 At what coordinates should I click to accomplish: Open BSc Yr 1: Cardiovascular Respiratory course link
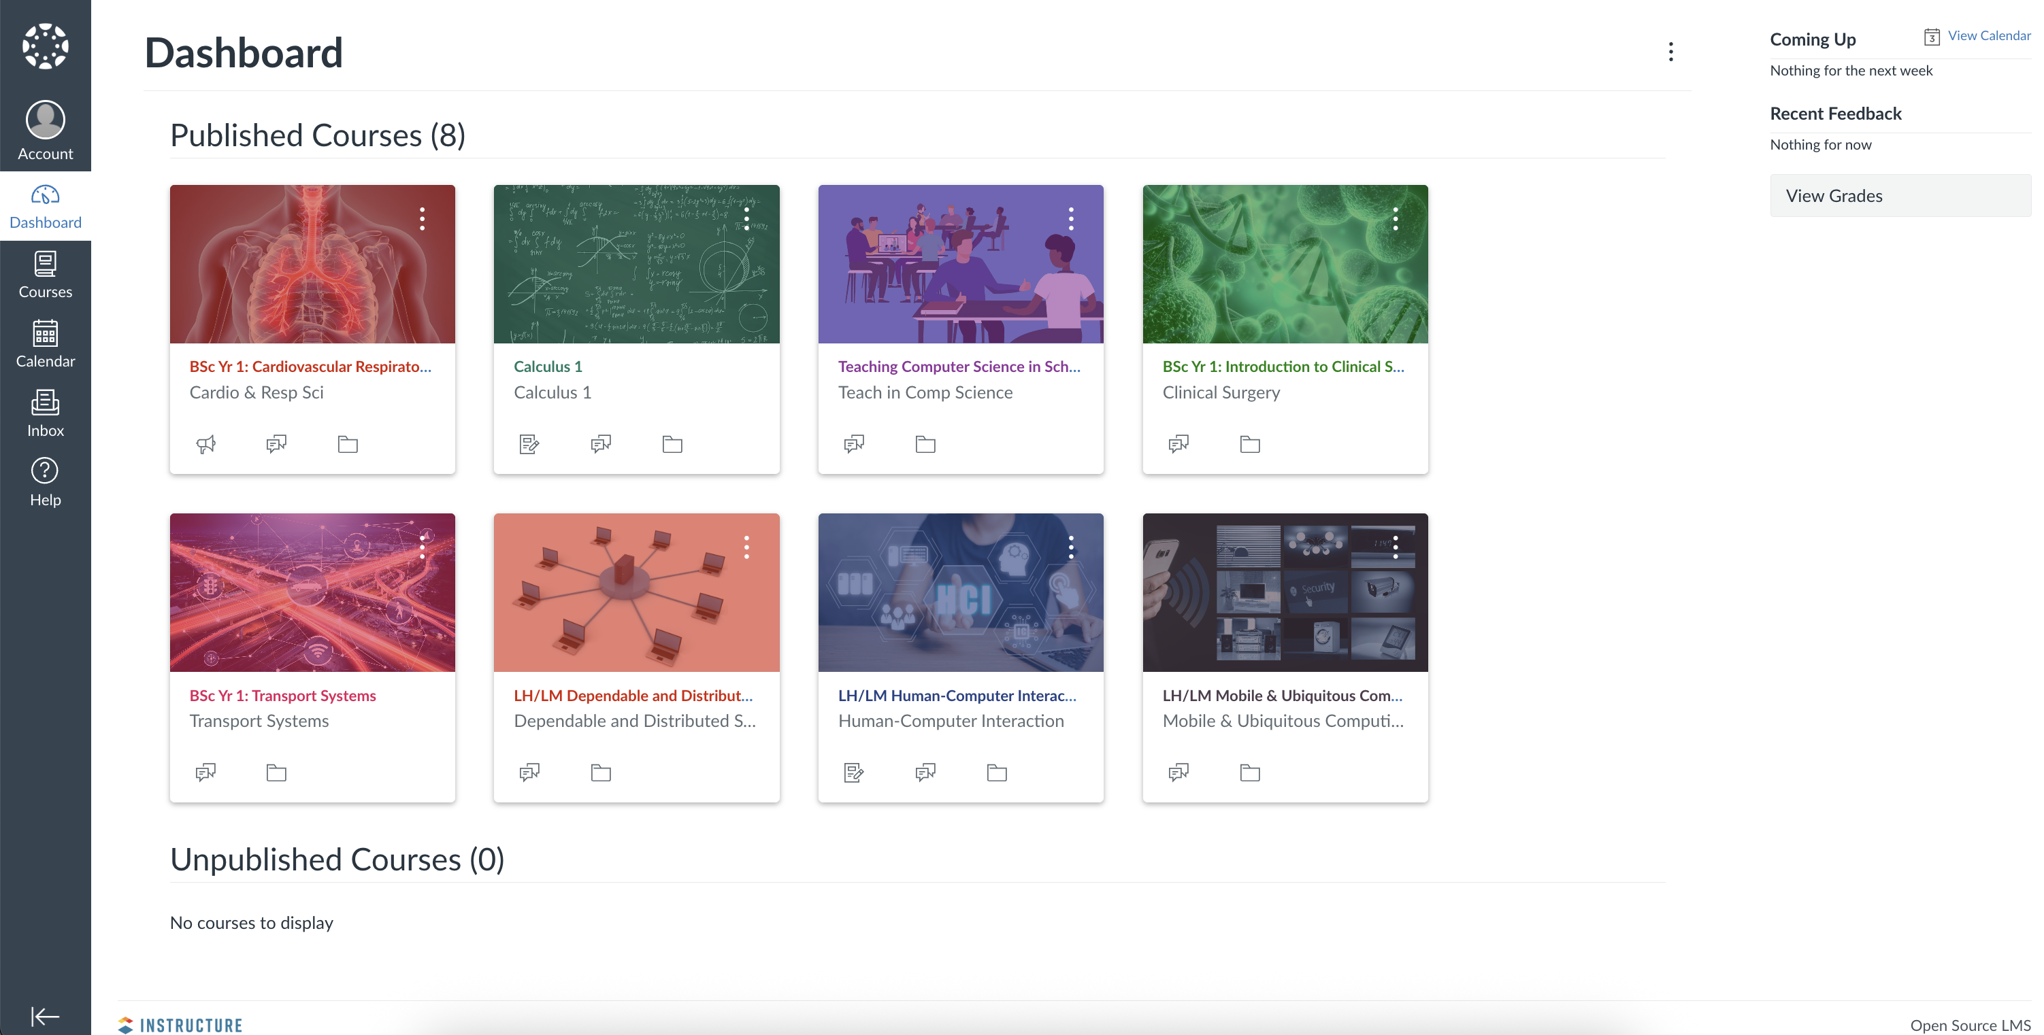point(310,367)
